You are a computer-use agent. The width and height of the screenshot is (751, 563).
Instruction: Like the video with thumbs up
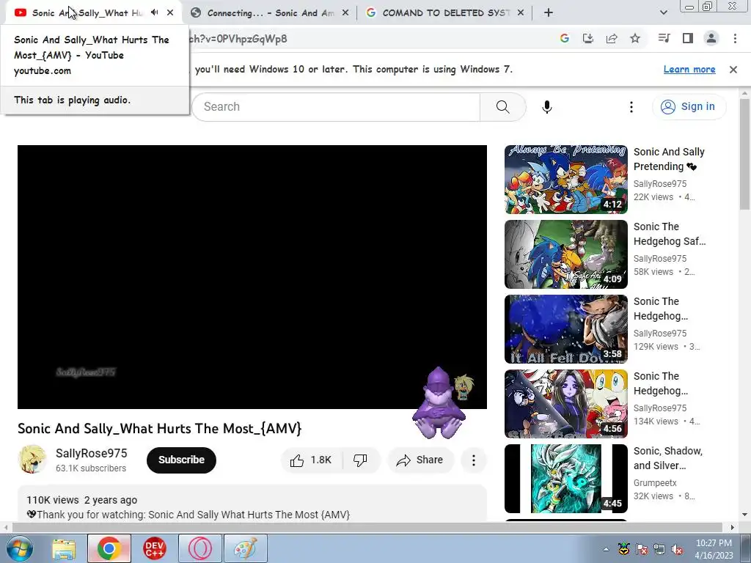tap(311, 460)
